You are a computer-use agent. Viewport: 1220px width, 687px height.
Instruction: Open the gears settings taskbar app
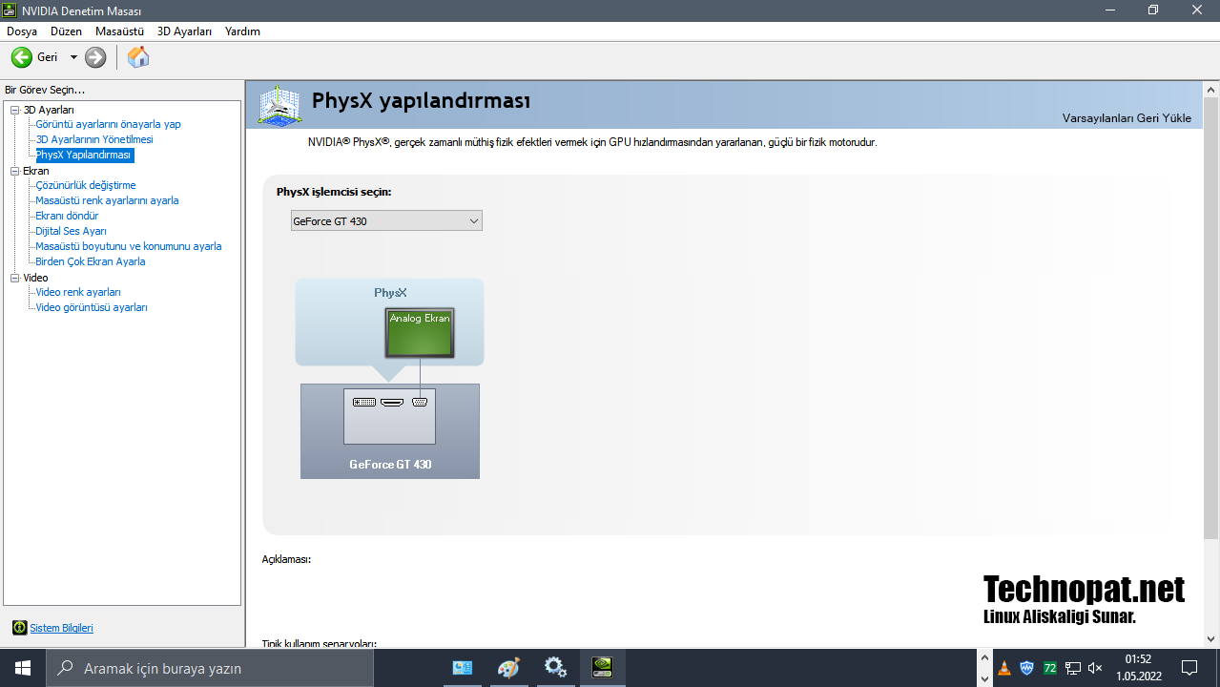point(555,668)
